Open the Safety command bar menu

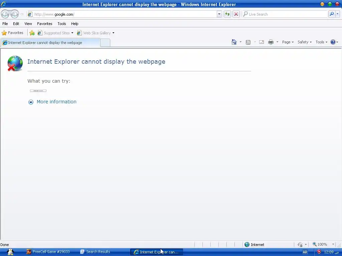[x=305, y=42]
